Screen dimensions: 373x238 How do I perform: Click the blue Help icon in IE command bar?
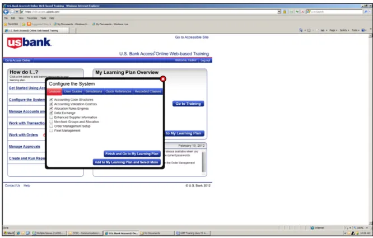(363, 30)
